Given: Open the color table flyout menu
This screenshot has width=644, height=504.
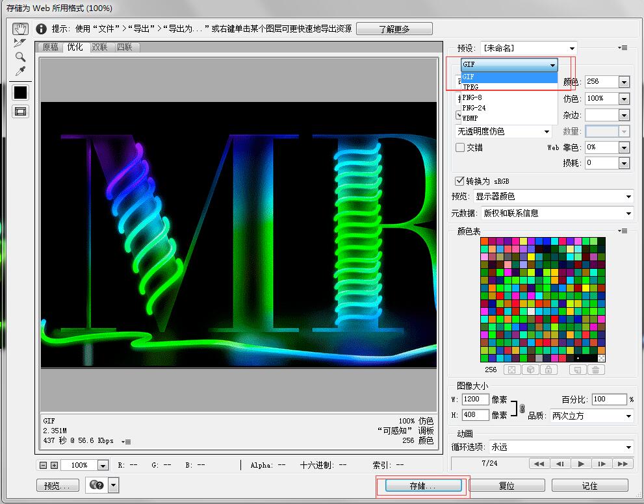Looking at the screenshot, I should [623, 231].
